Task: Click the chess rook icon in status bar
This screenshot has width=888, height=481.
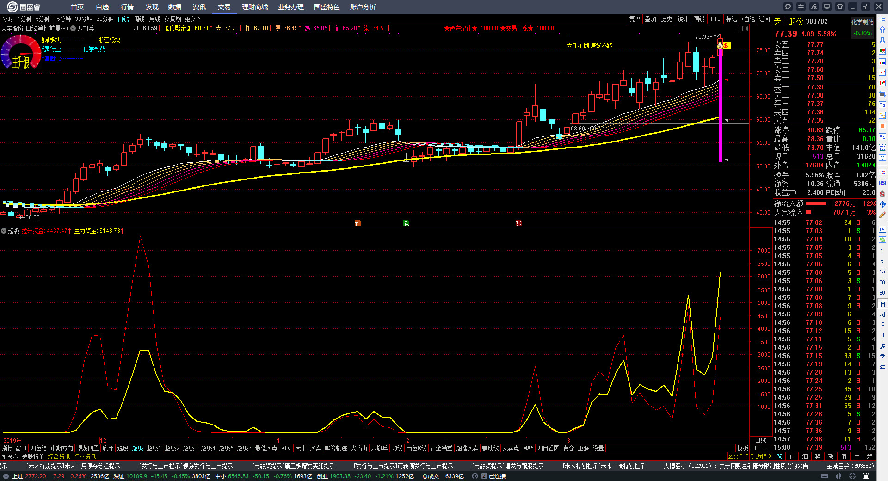Action: point(866,476)
